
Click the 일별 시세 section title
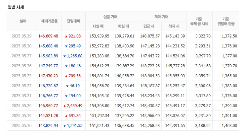click(16, 7)
